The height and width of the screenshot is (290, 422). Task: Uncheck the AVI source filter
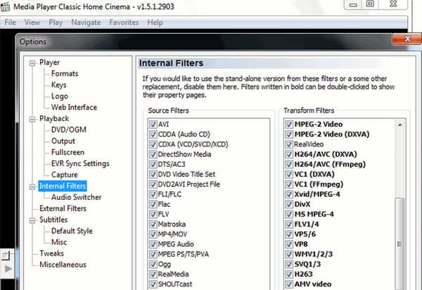tap(153, 125)
